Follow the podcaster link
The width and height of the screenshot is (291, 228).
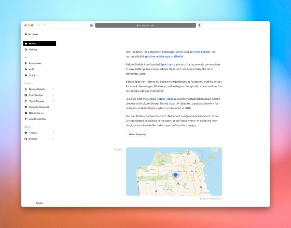pos(168,52)
